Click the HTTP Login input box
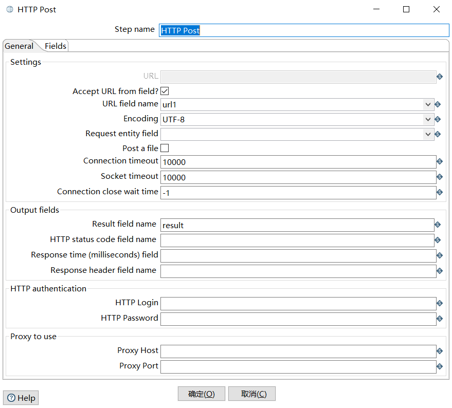Screen dimensions: 452x408 coord(298,304)
